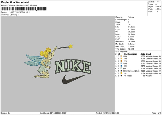Pick the orange swatch for code 1025
This screenshot has height=115, width=162.
pos(122,61)
